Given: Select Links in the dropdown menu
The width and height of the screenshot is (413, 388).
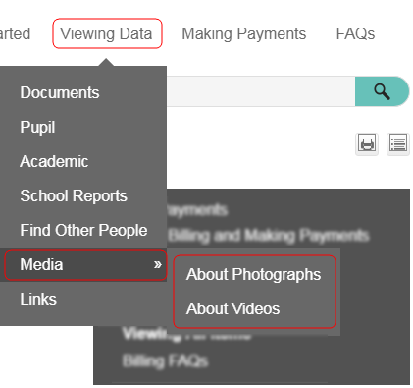Looking at the screenshot, I should pyautogui.click(x=83, y=299).
